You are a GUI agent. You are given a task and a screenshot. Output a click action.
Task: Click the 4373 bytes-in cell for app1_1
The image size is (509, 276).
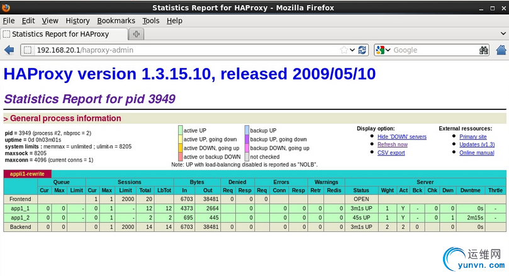(185, 208)
